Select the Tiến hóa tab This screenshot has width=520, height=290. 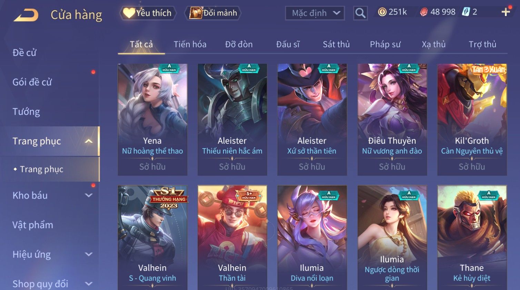point(190,44)
